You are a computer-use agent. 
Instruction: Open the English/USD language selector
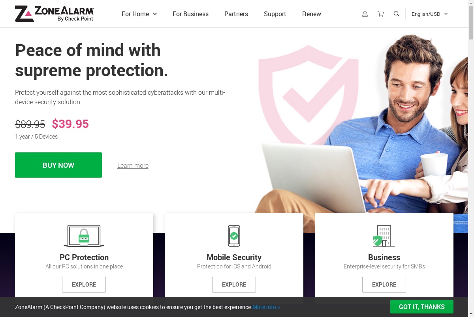coord(430,14)
